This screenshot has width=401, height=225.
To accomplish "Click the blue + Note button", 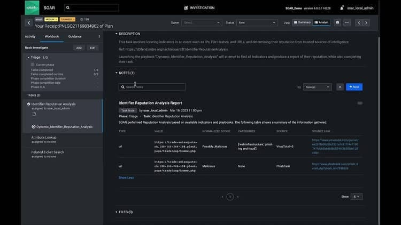I will point(354,87).
